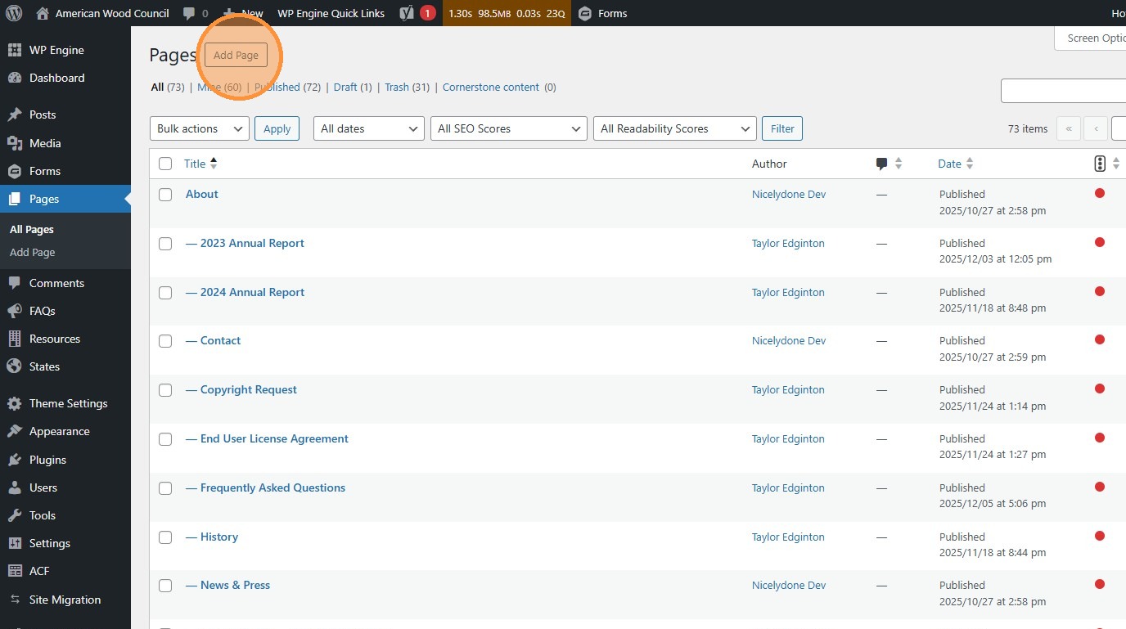Image resolution: width=1126 pixels, height=629 pixels.
Task: Select All Pages in the sidebar submenu
Action: pos(32,230)
